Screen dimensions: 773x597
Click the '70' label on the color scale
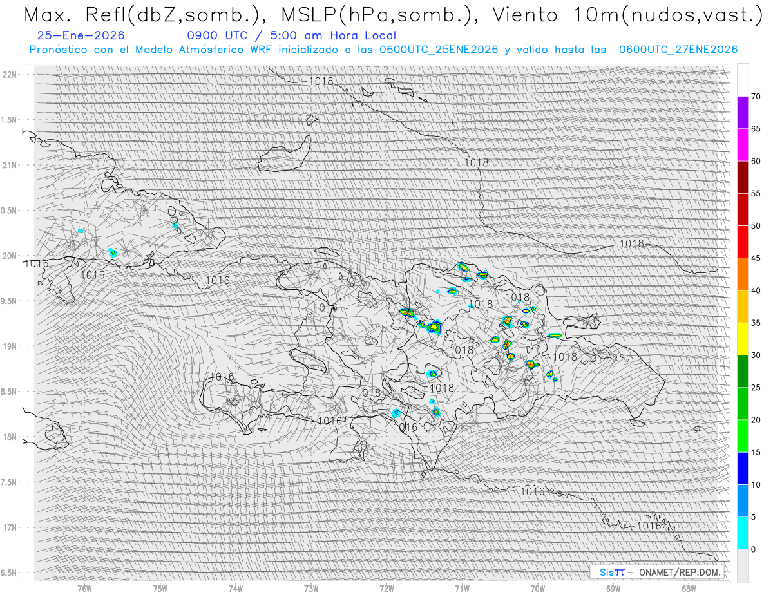[756, 97]
